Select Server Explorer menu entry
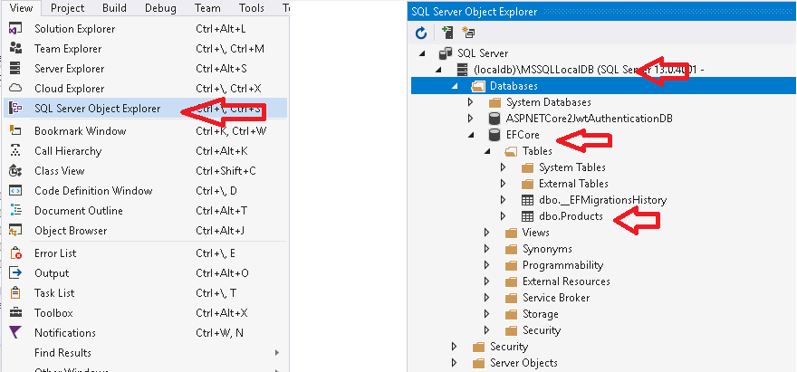This screenshot has width=797, height=372. tap(146, 69)
